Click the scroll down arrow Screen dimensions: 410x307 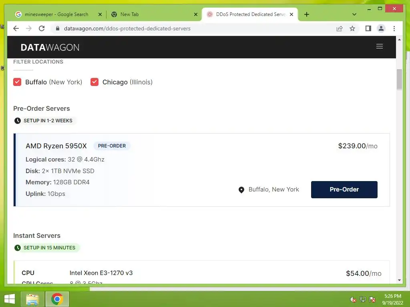pos(399,280)
